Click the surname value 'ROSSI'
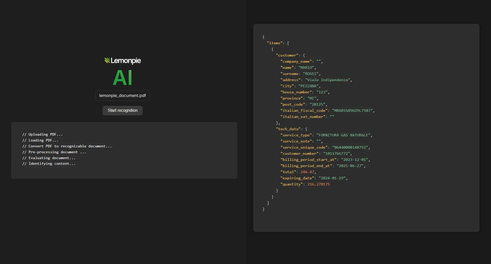Viewport: 491px width, 264px height. [x=311, y=73]
